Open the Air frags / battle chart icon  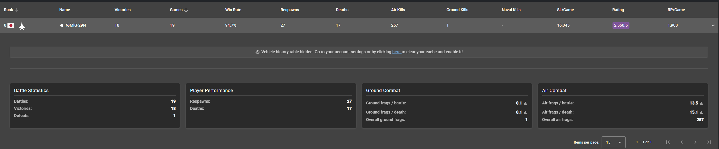tap(701, 103)
